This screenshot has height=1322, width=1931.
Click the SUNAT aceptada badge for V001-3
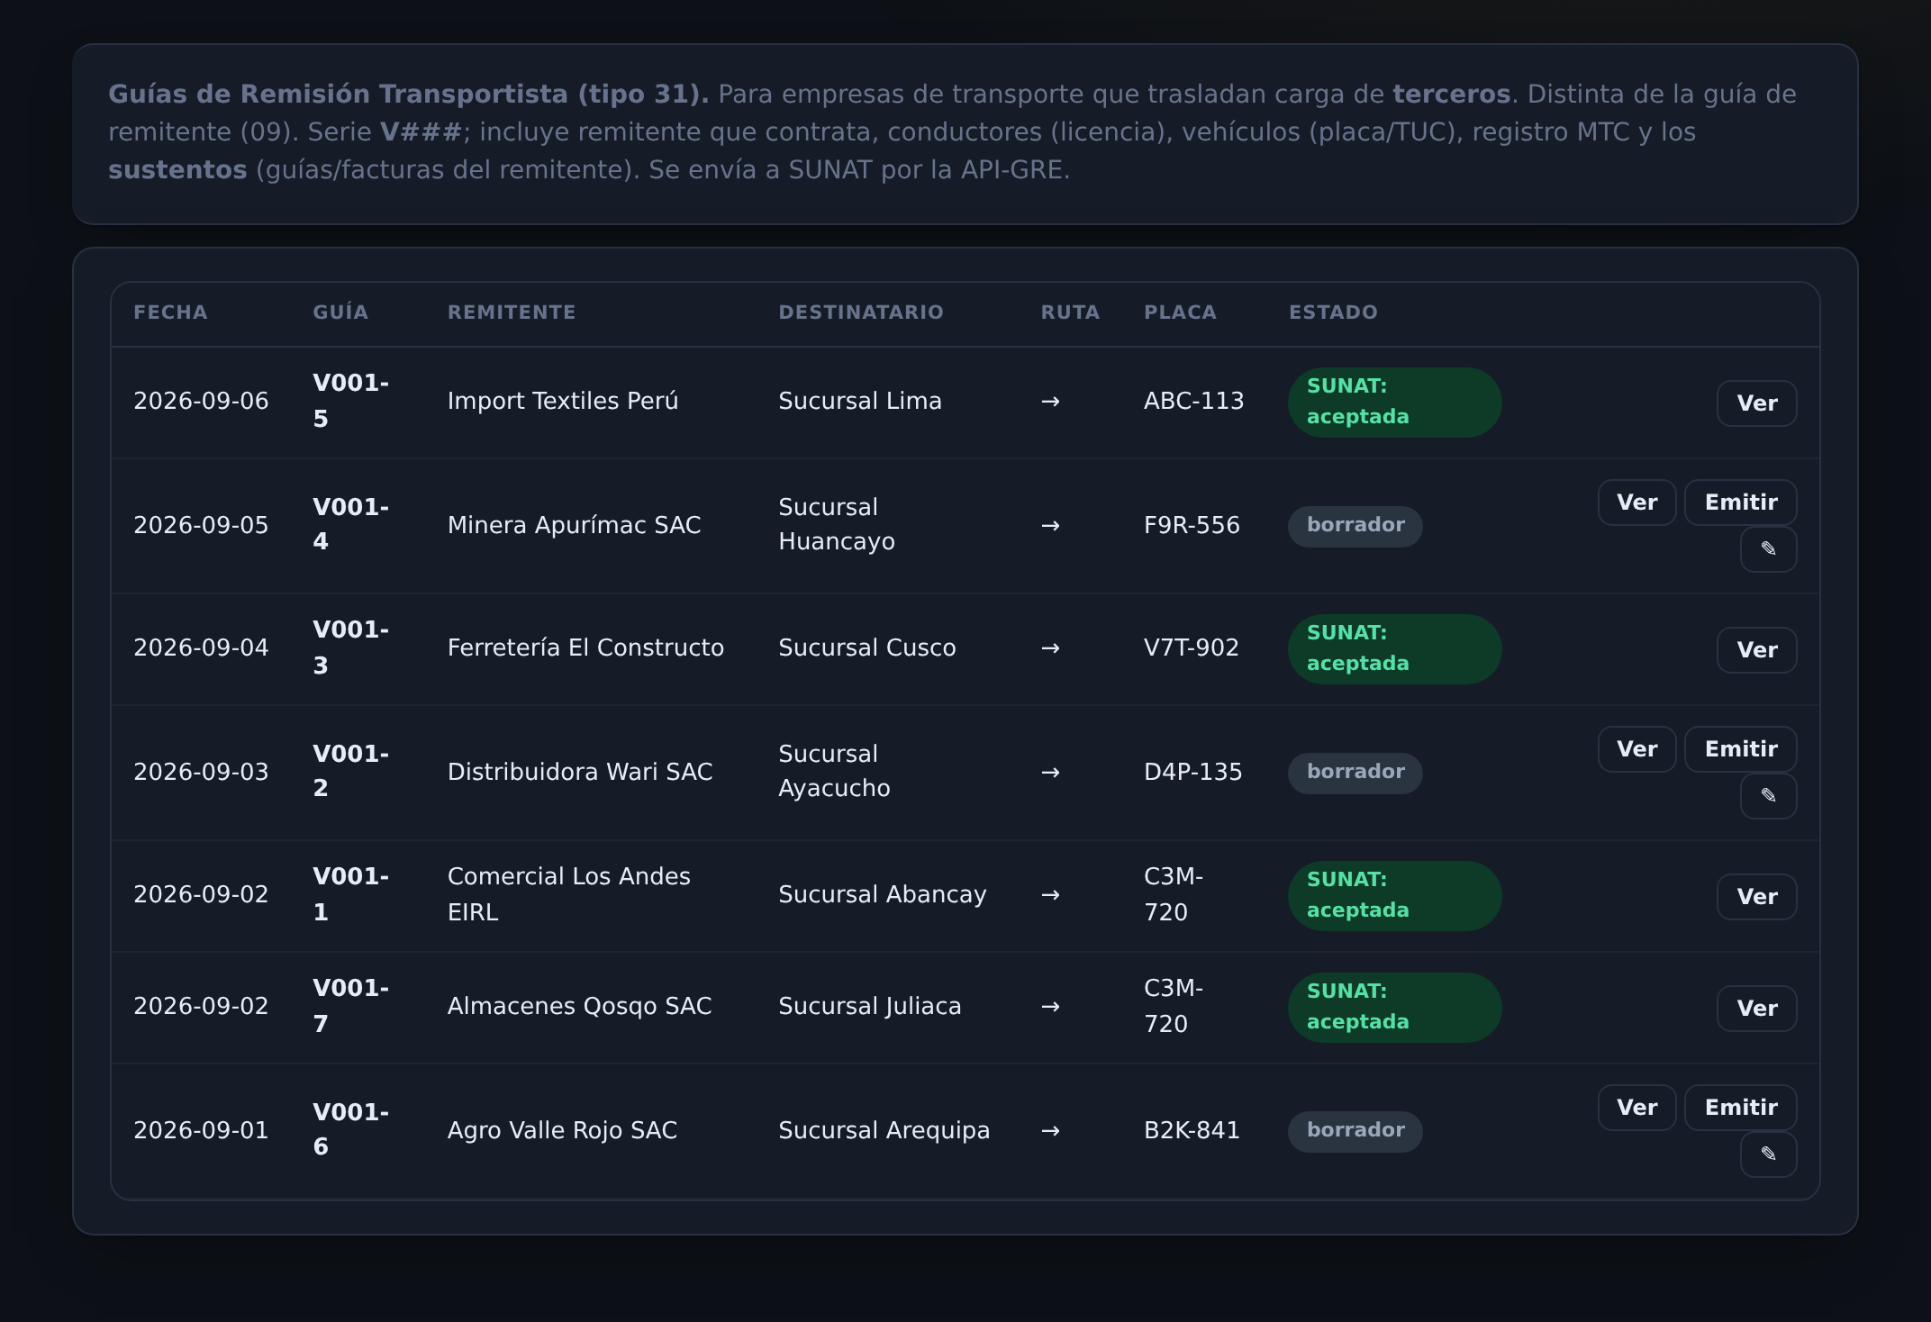pyautogui.click(x=1394, y=648)
